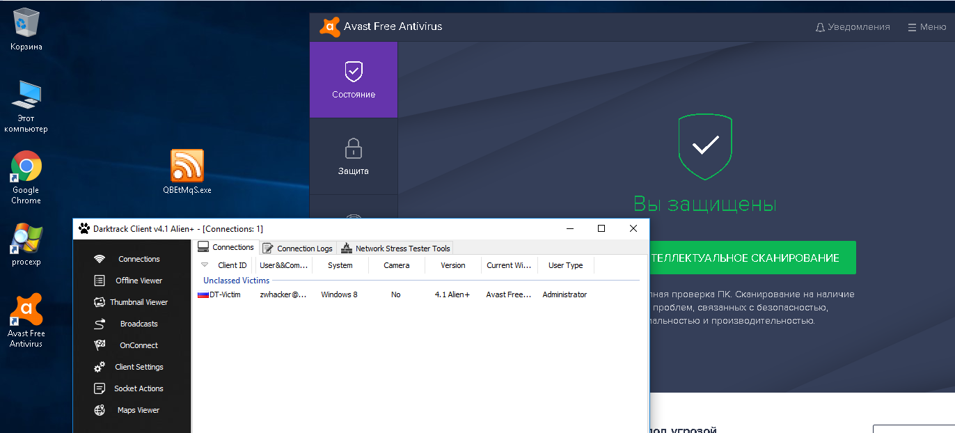Image resolution: width=955 pixels, height=433 pixels.
Task: Minimize the Darktrack Client window
Action: [x=570, y=228]
